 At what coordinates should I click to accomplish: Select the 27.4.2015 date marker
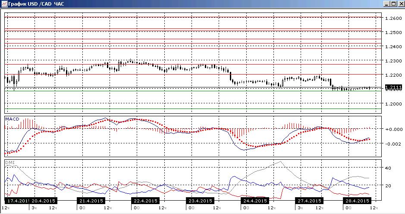309,201
